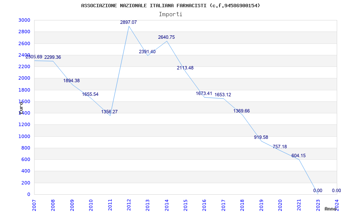Click the 2014 x-axis year label
This screenshot has width=341, height=213.
click(167, 205)
